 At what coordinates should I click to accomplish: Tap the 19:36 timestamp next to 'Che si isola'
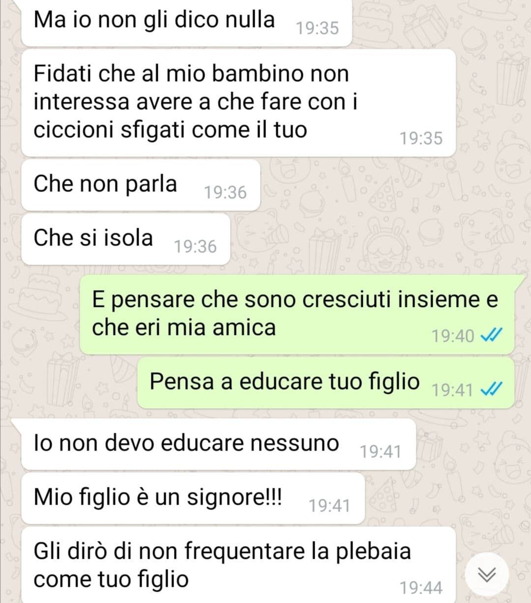195,246
